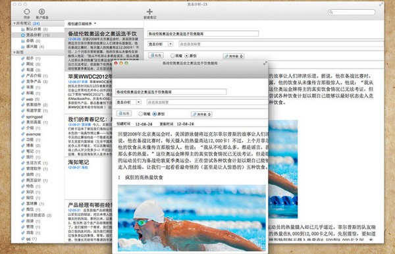Click the 私有 lock button in main window
This screenshot has width=395, height=254.
coord(156,55)
